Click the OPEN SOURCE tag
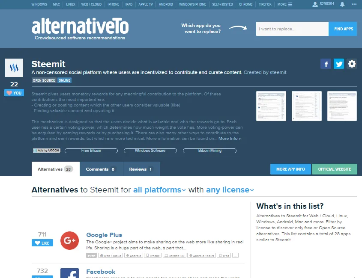This screenshot has height=278, width=362. click(44, 80)
